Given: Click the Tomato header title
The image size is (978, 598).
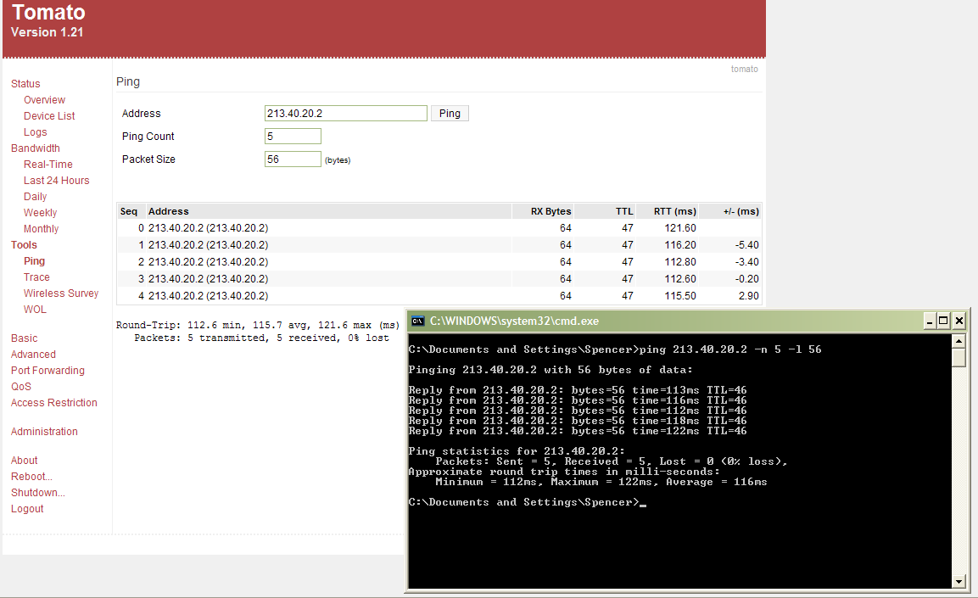Looking at the screenshot, I should click(x=48, y=13).
